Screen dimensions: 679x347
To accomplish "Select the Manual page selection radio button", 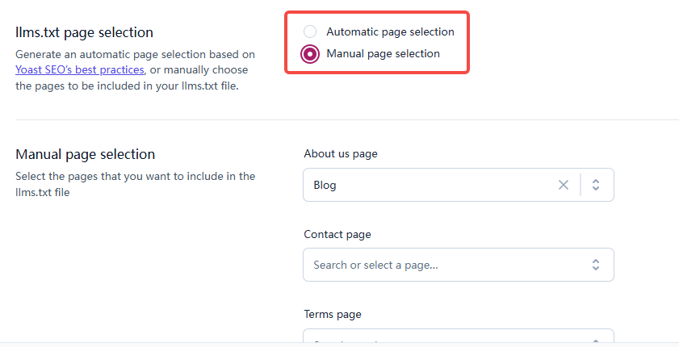I will coord(310,54).
